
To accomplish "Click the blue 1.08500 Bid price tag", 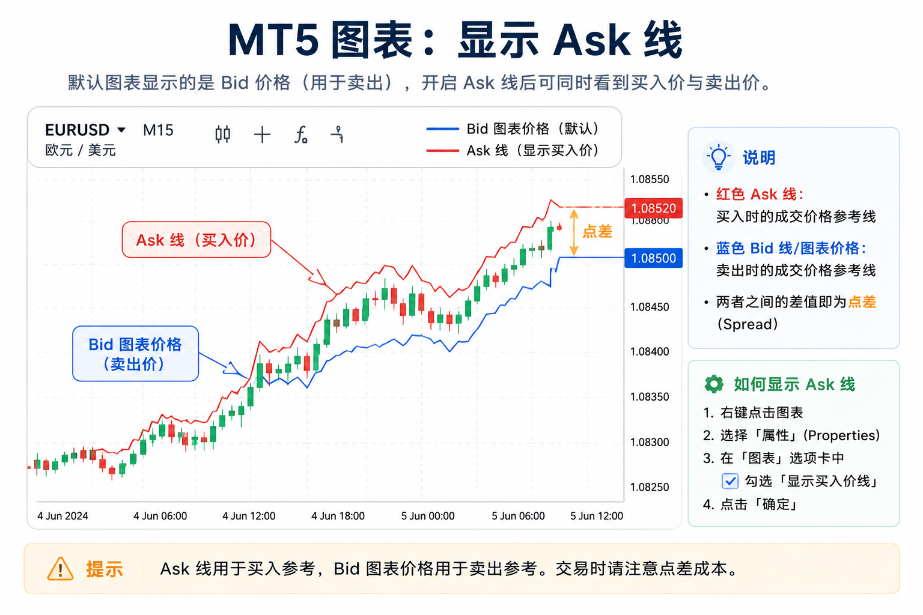I will pos(653,258).
